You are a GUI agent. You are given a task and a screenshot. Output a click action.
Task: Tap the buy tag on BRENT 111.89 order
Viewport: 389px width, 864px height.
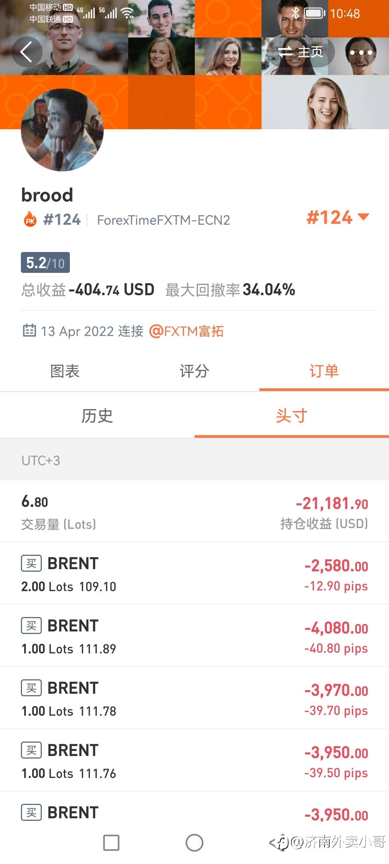click(x=31, y=625)
